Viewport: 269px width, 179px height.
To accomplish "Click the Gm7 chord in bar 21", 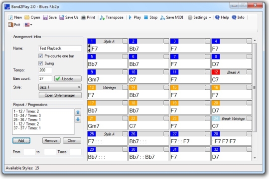I will click(94, 126).
